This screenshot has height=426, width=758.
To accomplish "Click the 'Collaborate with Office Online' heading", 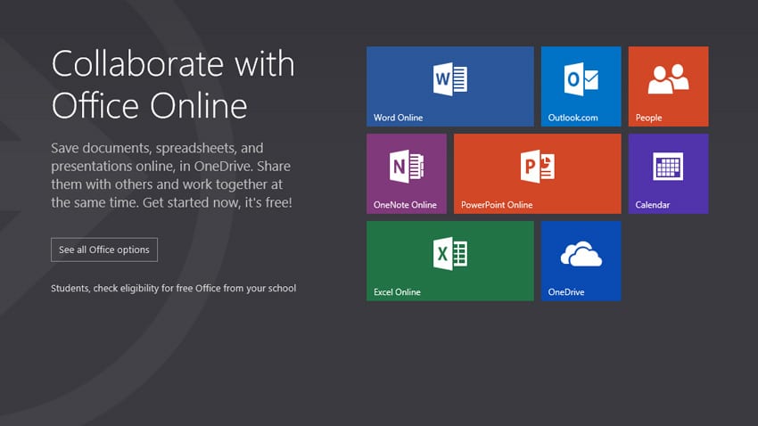I will pyautogui.click(x=173, y=85).
